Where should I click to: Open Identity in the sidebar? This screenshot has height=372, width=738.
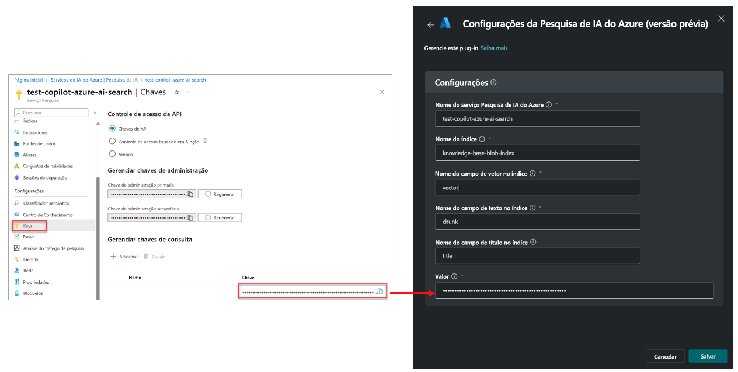[31, 259]
